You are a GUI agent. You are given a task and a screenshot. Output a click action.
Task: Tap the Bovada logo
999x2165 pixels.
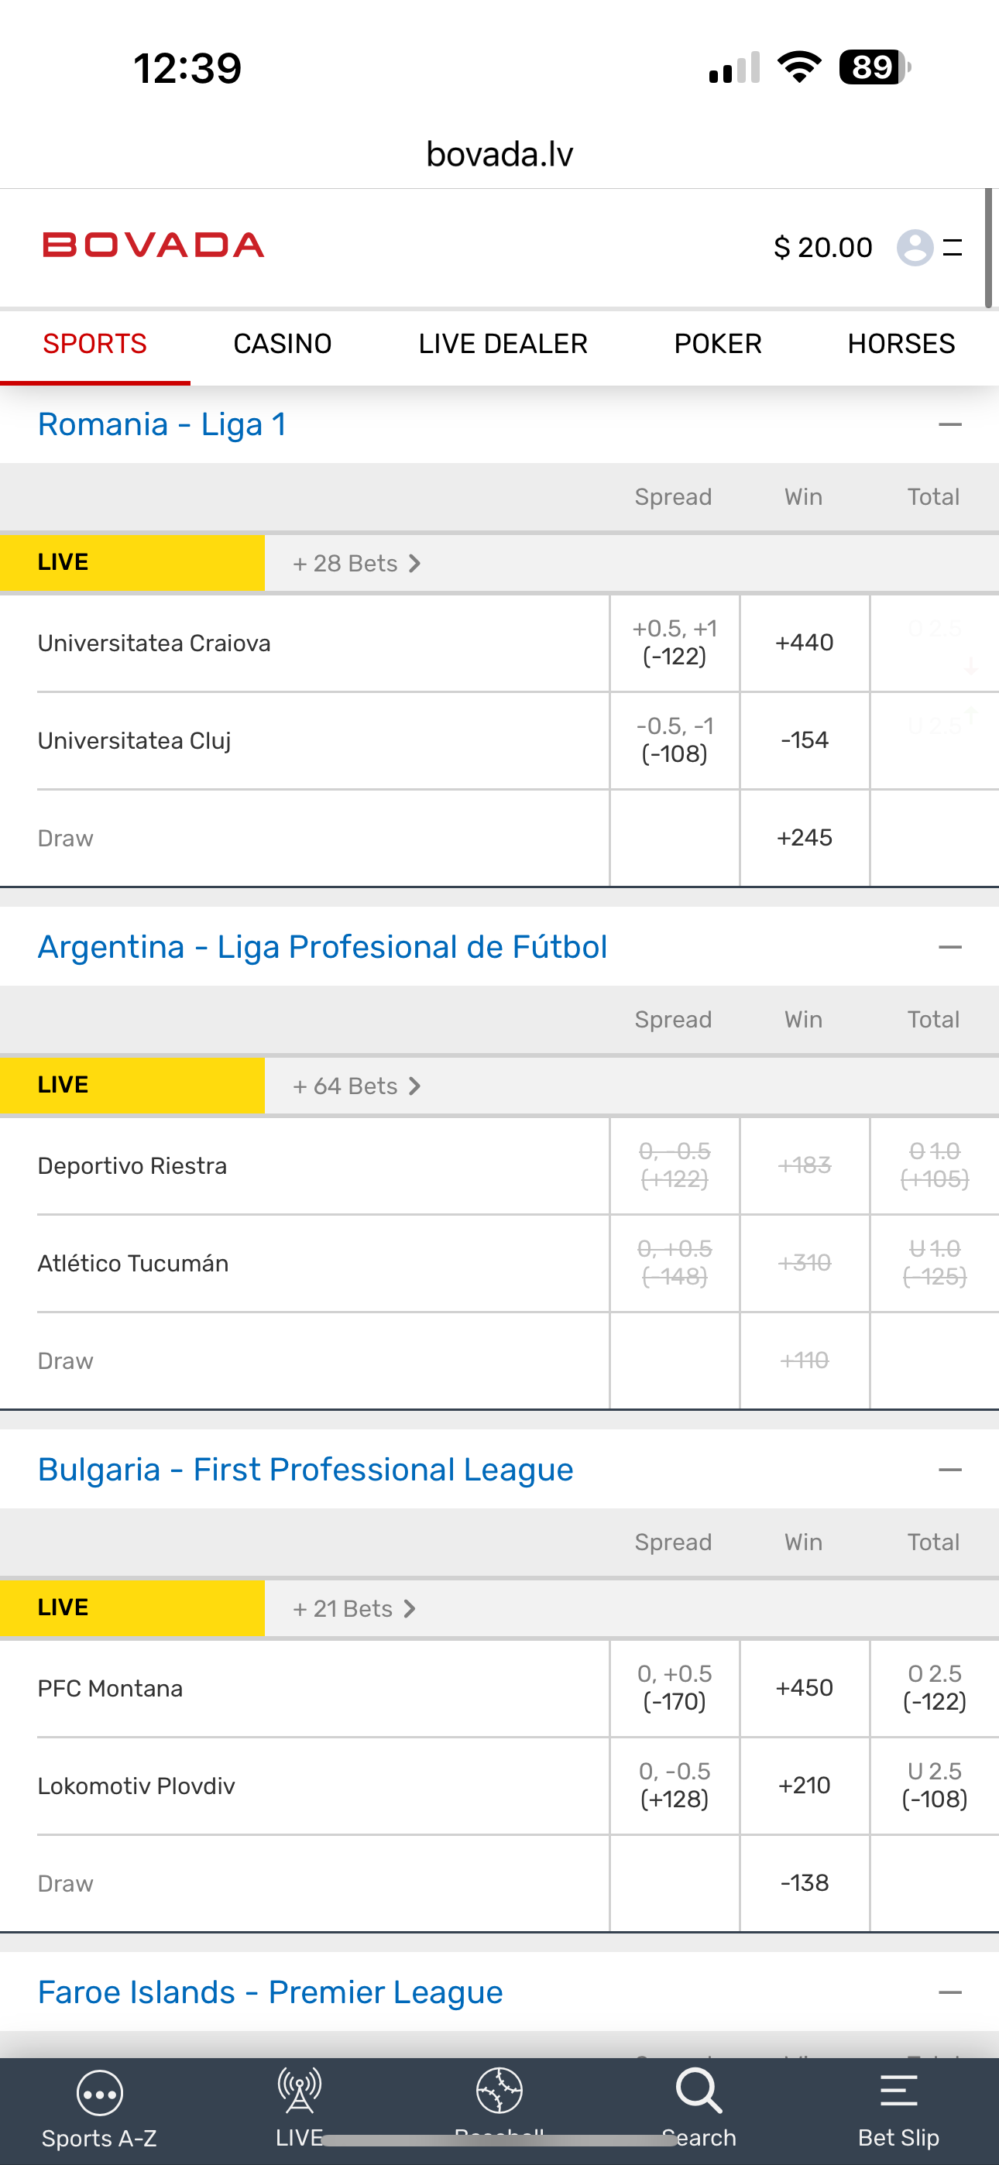[154, 245]
